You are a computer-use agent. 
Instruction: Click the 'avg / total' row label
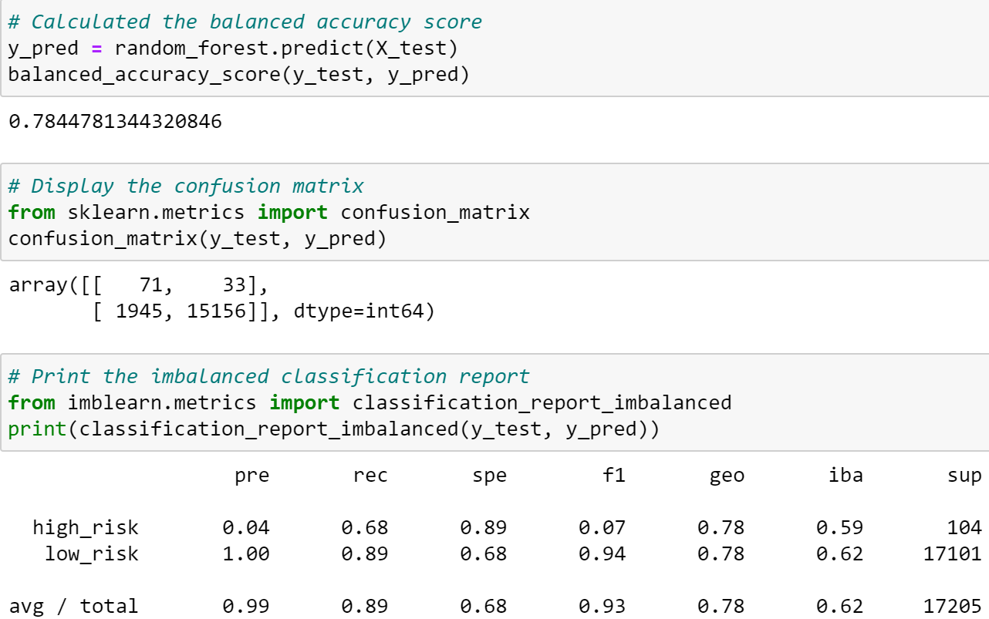[x=74, y=606]
